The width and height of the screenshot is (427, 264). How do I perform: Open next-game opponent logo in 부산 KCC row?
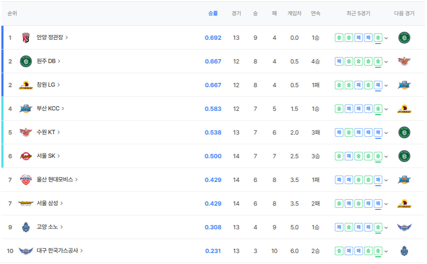[404, 109]
